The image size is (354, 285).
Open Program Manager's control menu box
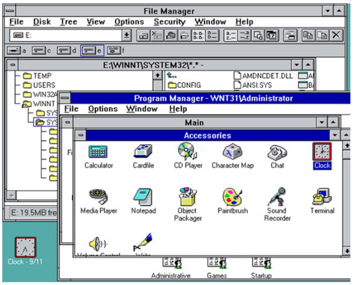(65, 98)
